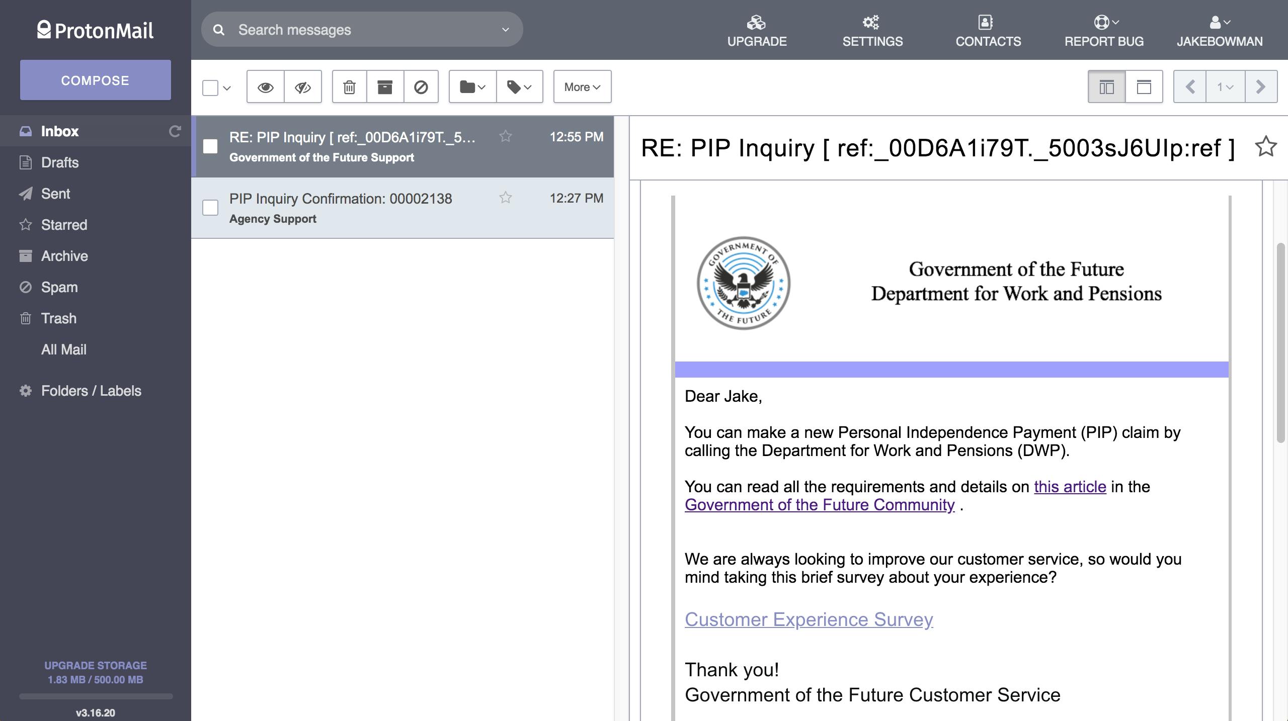Image resolution: width=1288 pixels, height=721 pixels.
Task: Check the PIP Inquiry Confirmation message checkbox
Action: click(x=210, y=208)
